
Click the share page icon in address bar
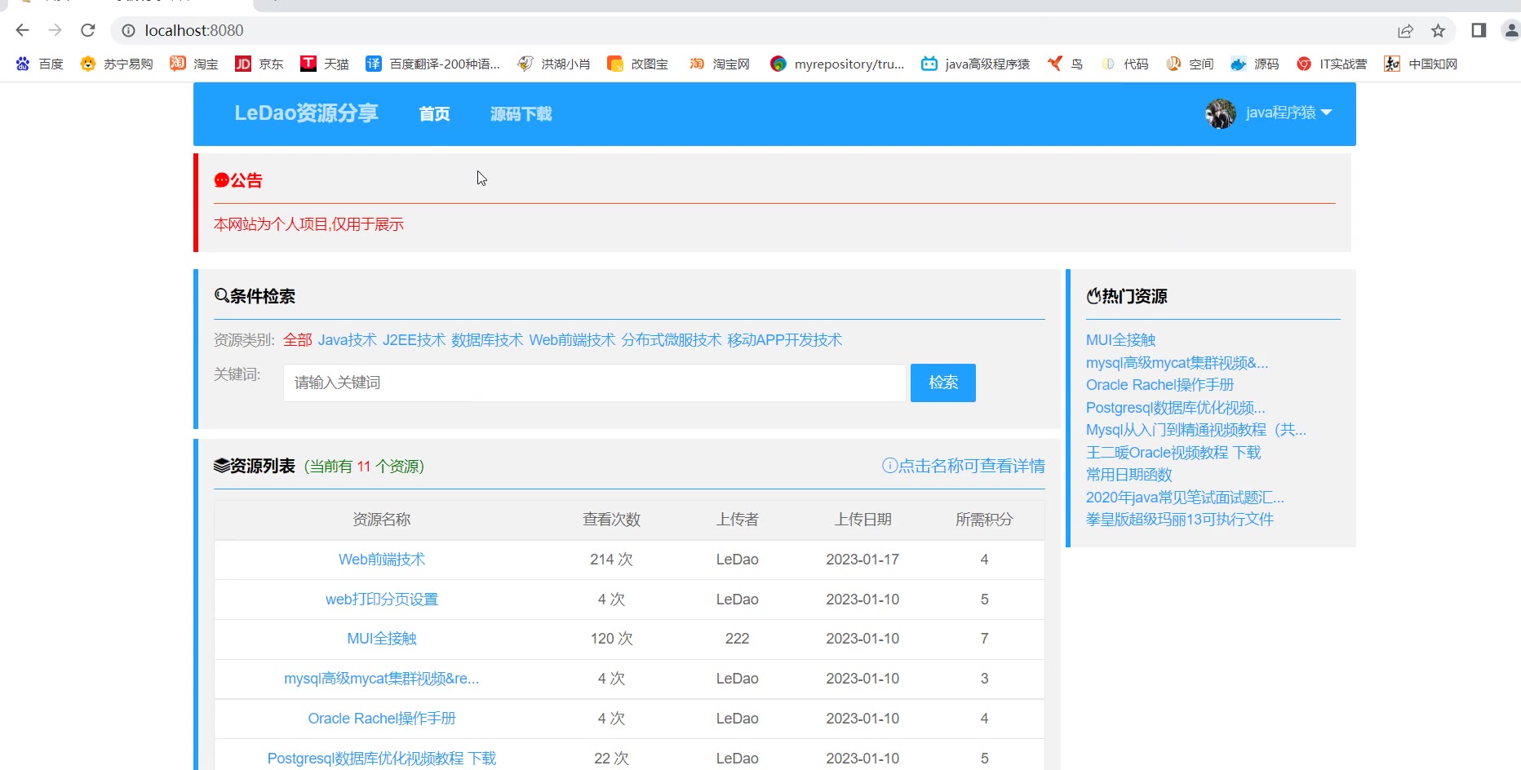coord(1405,31)
